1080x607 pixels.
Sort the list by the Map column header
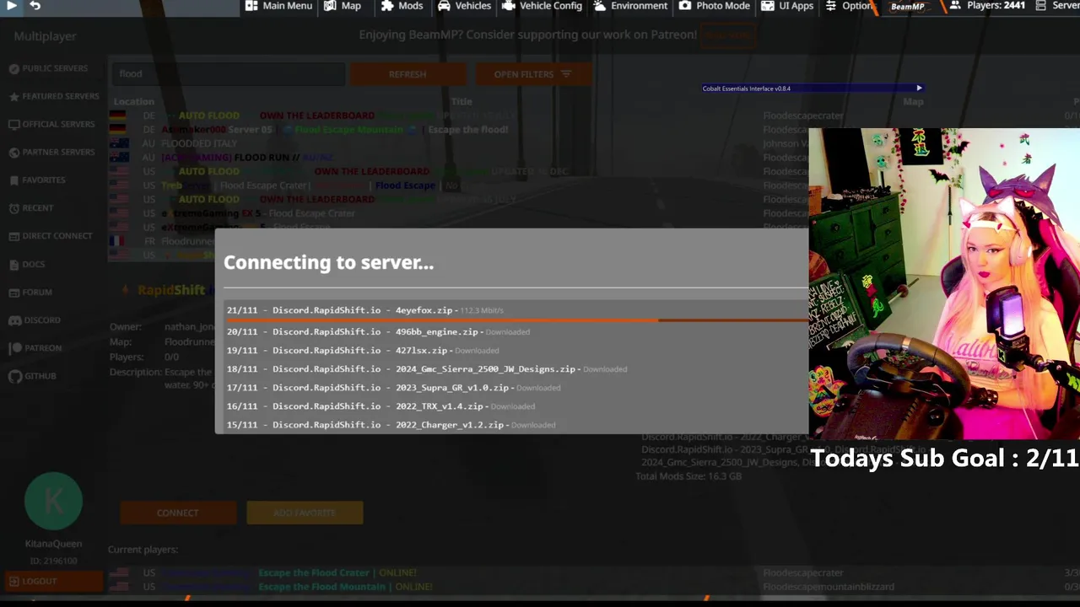913,101
